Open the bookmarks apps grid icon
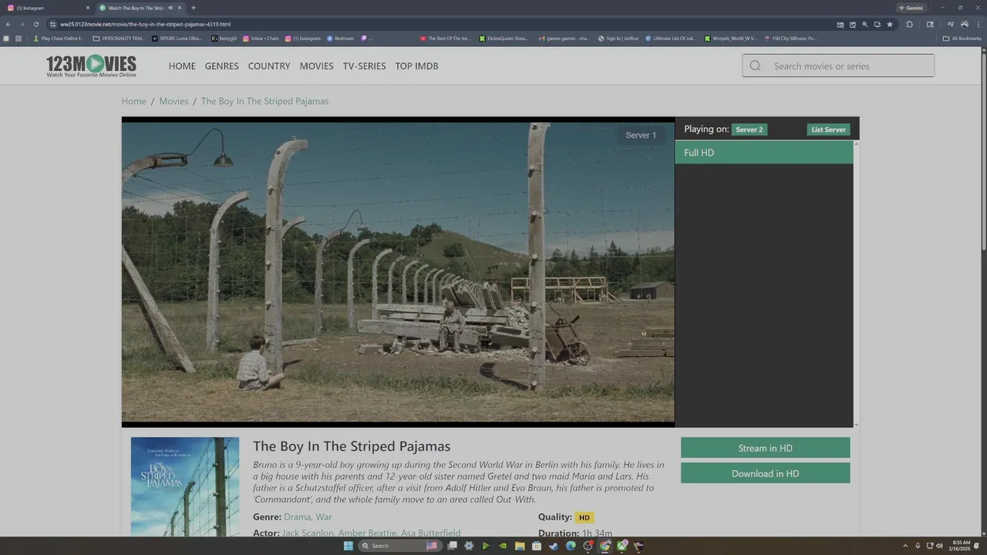987x555 pixels. coord(19,38)
